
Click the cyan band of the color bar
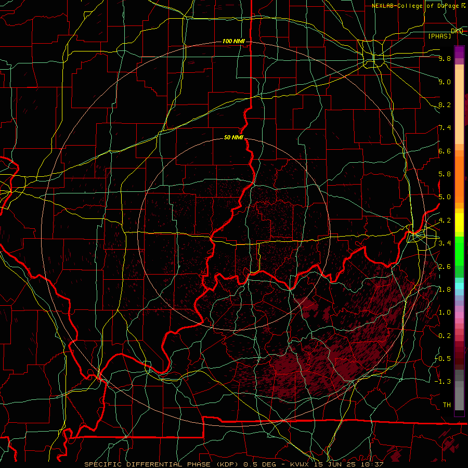click(459, 286)
